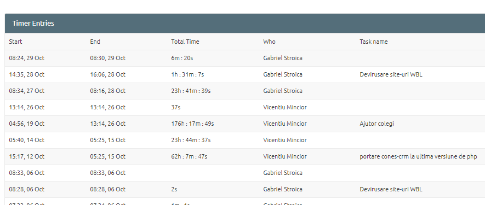Click the 2s total time cell
The height and width of the screenshot is (205, 485).
[174, 189]
